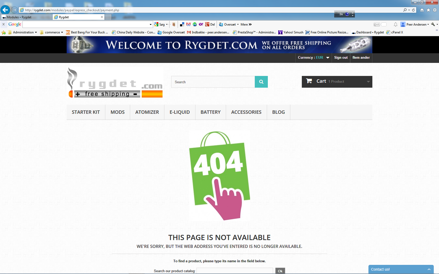
Task: Open favorites via the star icon
Action: tap(428, 10)
